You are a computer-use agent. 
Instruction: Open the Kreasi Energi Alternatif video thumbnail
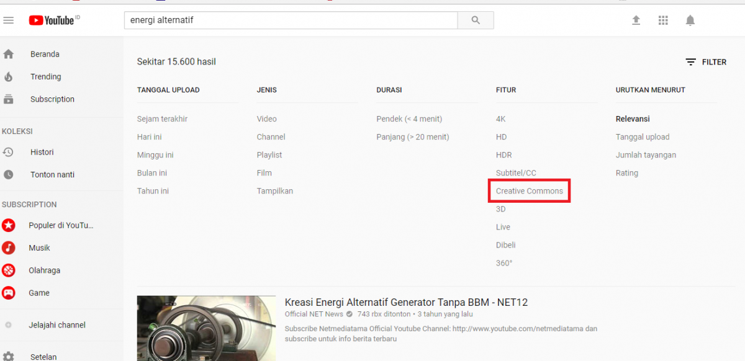[206, 328]
